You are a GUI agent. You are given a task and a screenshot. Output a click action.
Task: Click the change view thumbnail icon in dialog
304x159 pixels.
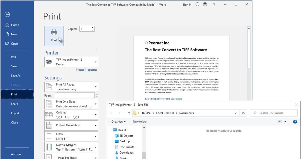pyautogui.click(x=280, y=121)
